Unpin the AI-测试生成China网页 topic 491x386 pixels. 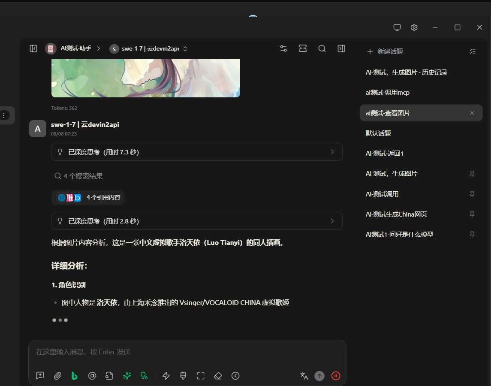pos(472,214)
